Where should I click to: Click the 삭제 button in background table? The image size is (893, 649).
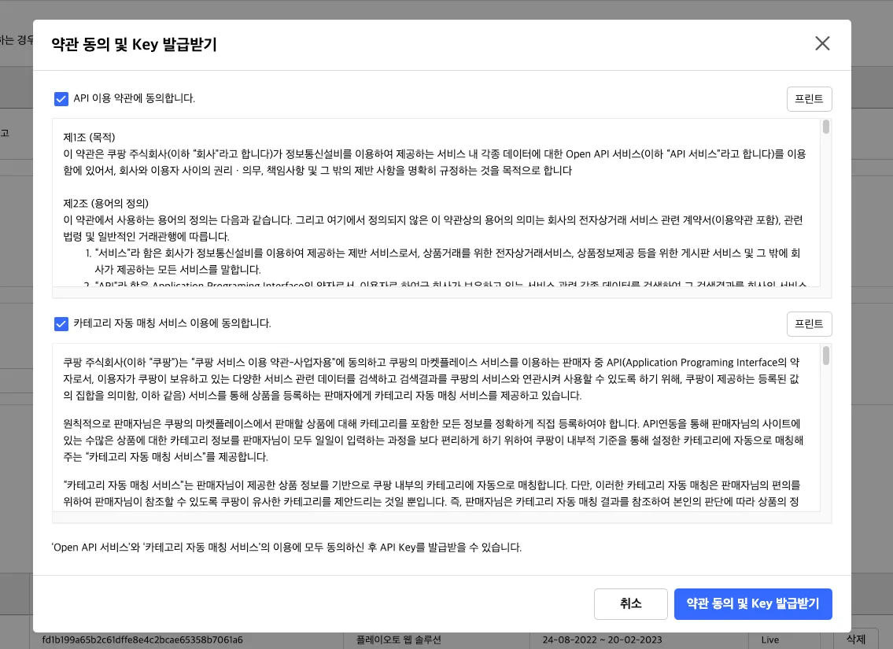pos(856,640)
